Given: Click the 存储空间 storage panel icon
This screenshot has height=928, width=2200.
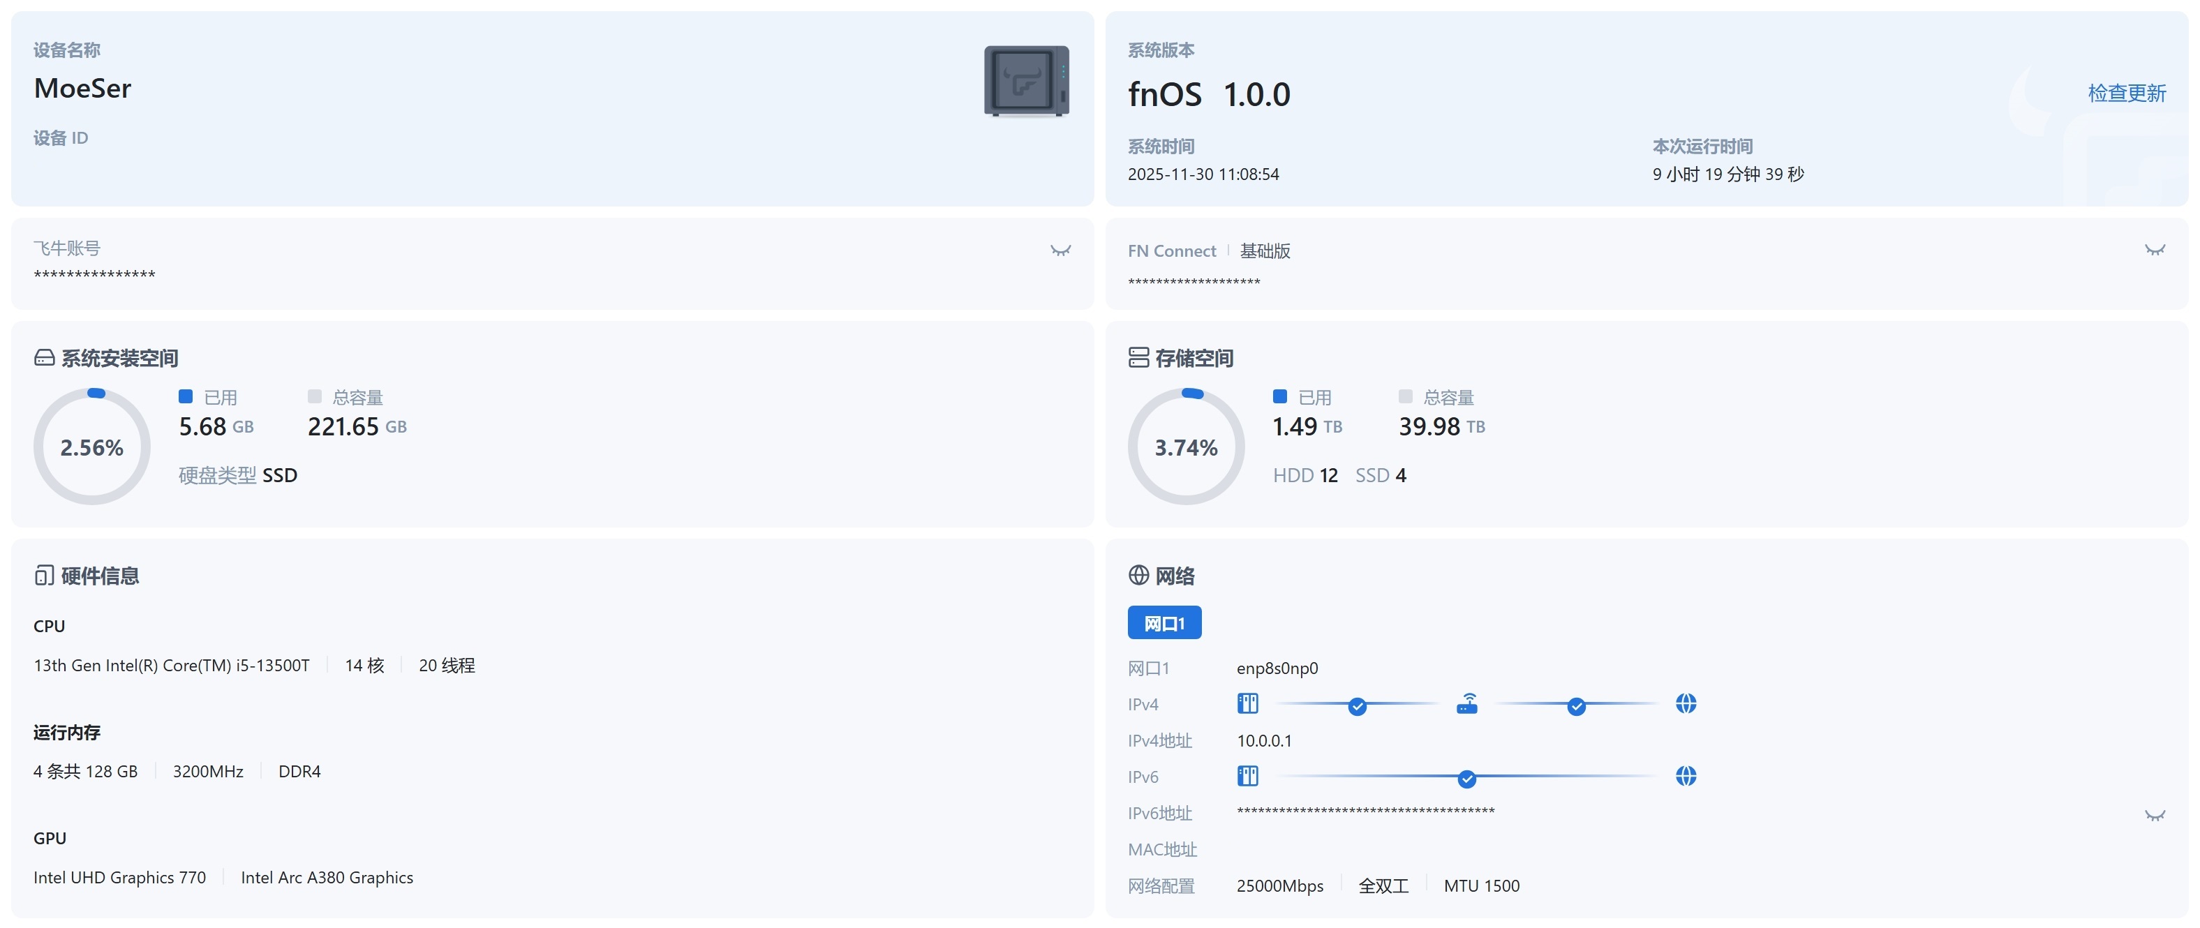Looking at the screenshot, I should pos(1138,358).
